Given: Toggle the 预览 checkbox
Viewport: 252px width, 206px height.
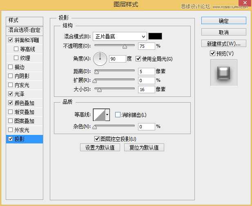Looking at the screenshot, I should (x=213, y=53).
